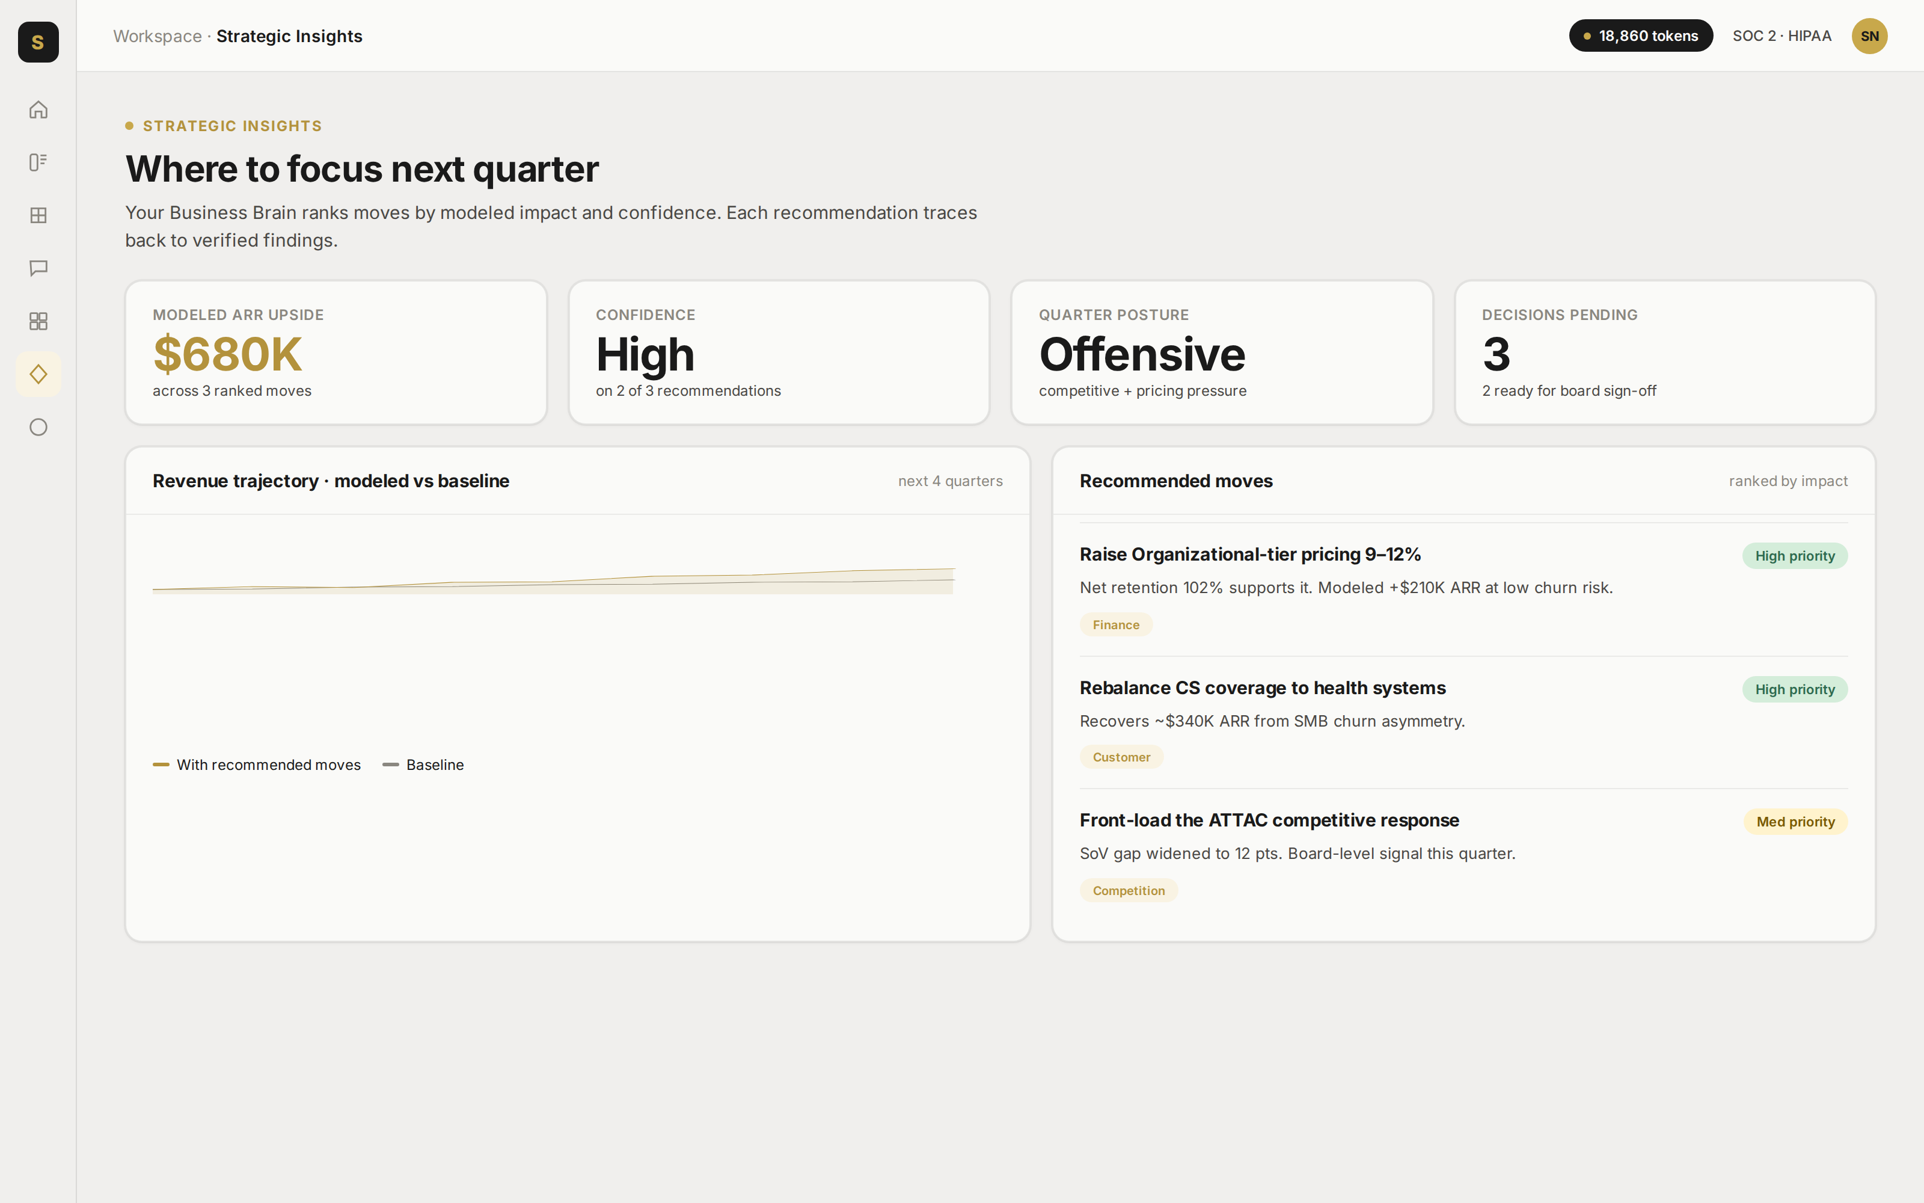The image size is (1924, 1203).
Task: Click 'Where to focus next quarter' heading
Action: tap(362, 168)
